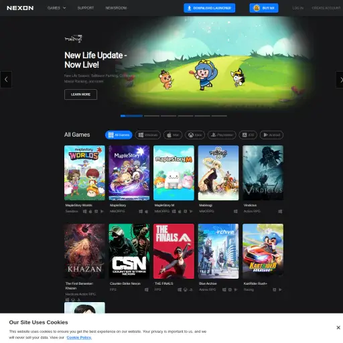
Task: Click the PlayStation icon under THE FINALS
Action: (x=191, y=289)
